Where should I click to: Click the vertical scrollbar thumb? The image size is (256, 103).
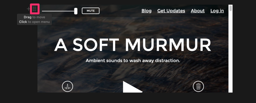230,8
